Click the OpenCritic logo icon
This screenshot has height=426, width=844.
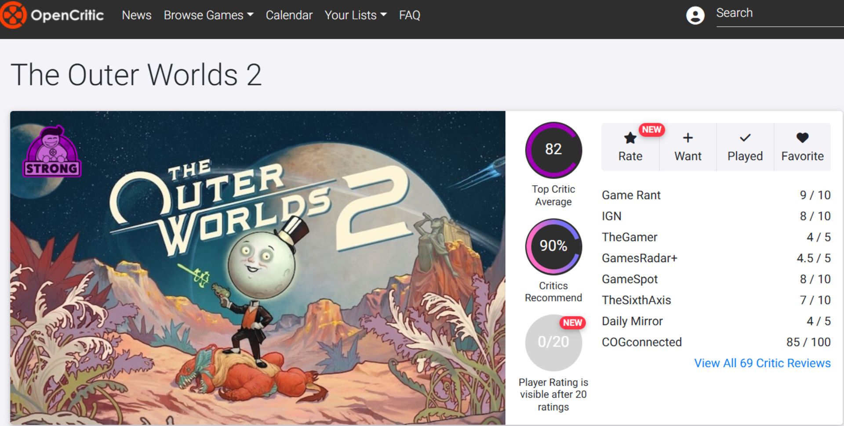[13, 15]
